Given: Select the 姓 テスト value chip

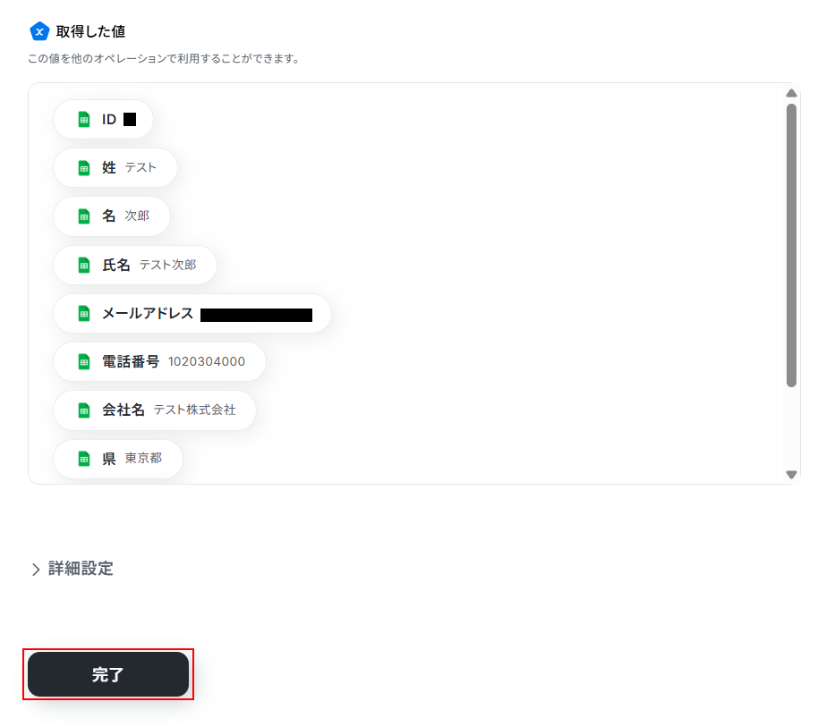Looking at the screenshot, I should tap(115, 168).
